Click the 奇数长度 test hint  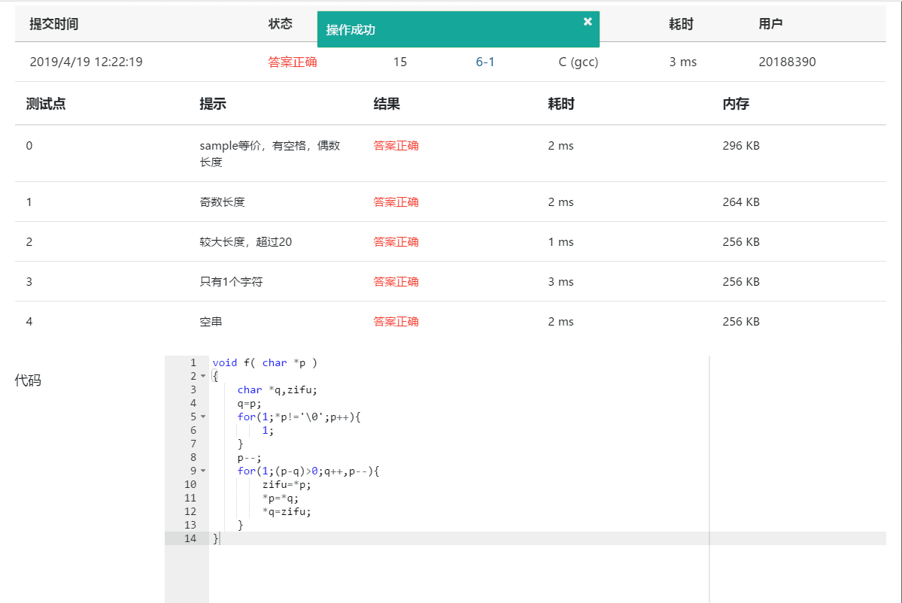(x=222, y=202)
